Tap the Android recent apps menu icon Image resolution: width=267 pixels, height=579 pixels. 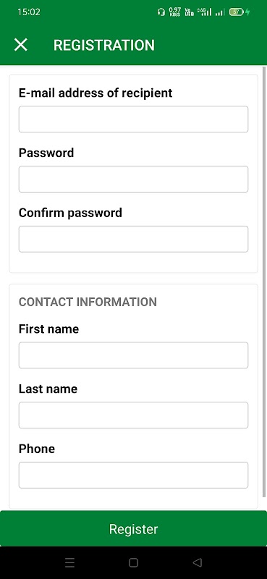pos(69,562)
